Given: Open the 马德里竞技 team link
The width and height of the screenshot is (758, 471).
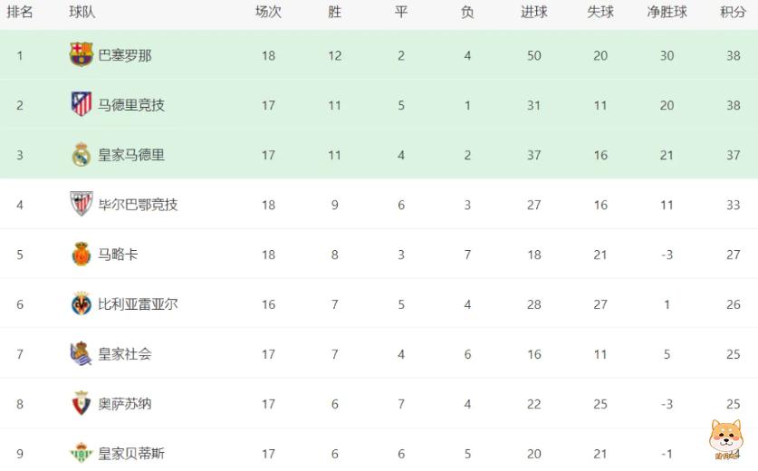Looking at the screenshot, I should point(131,105).
